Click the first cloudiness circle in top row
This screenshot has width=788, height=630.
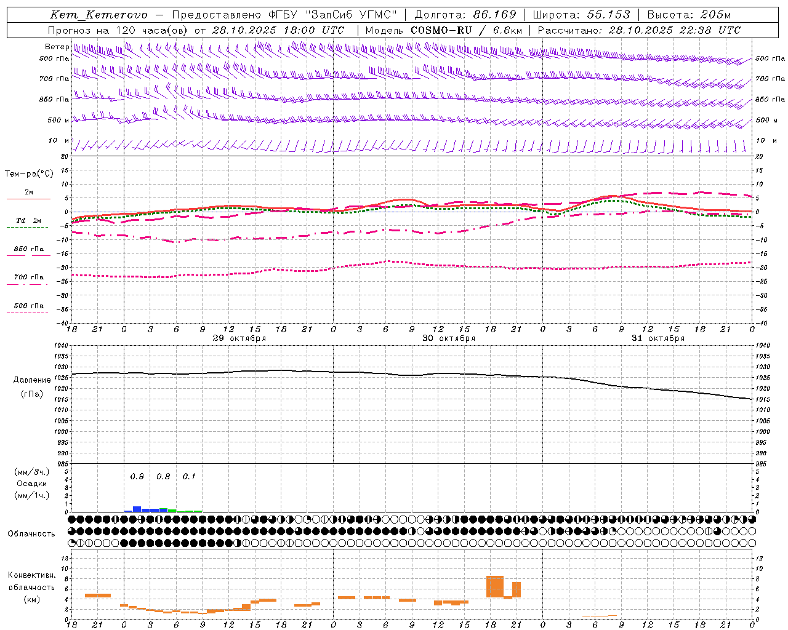[72, 520]
